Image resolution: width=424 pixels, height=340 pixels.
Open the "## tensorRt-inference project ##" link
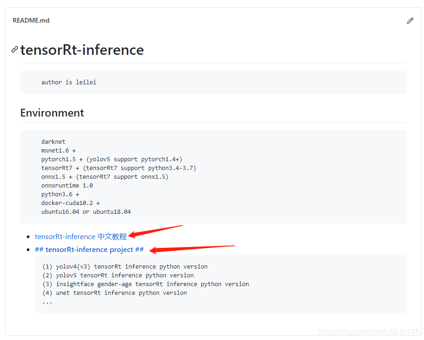point(89,250)
